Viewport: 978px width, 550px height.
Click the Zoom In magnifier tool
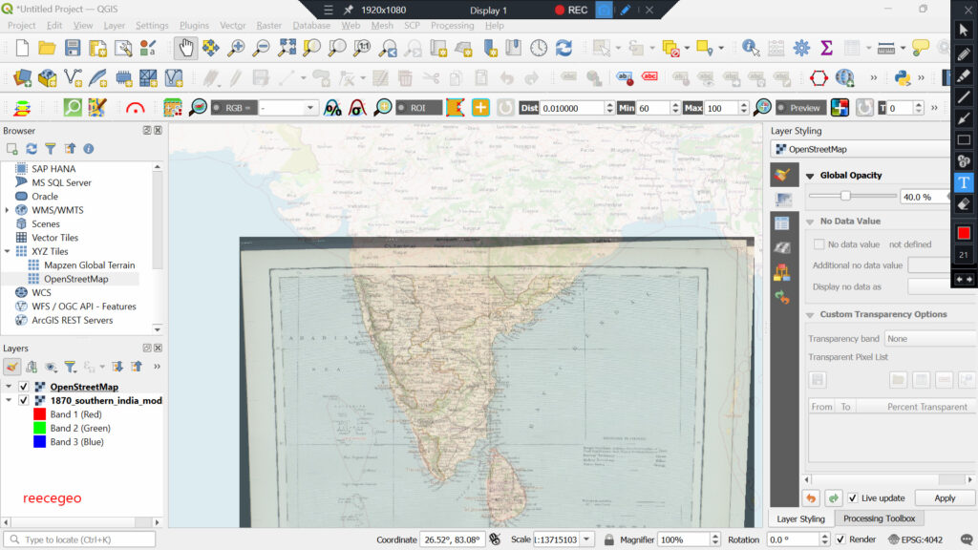pyautogui.click(x=236, y=48)
